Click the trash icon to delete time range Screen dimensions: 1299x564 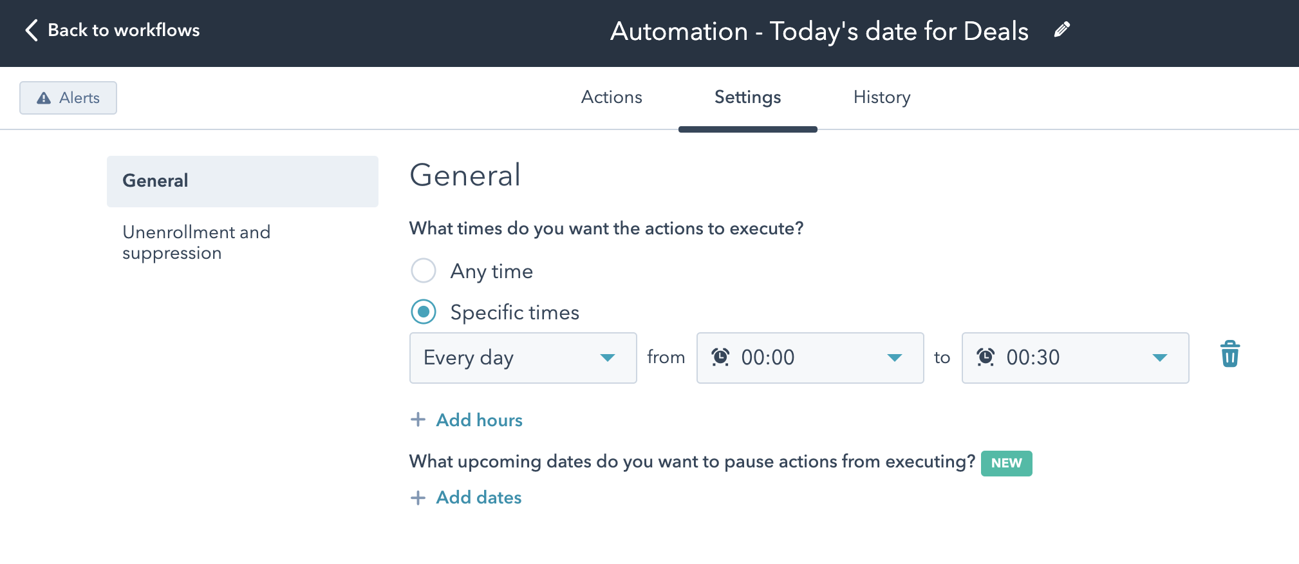1229,354
